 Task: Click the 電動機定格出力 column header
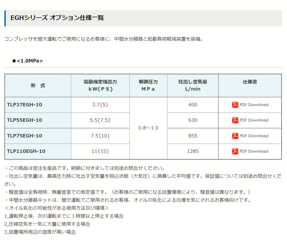(x=100, y=86)
